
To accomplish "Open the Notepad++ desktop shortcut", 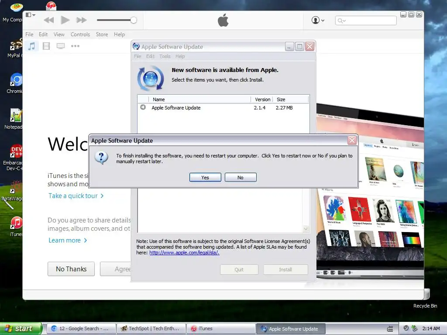I will point(14,119).
